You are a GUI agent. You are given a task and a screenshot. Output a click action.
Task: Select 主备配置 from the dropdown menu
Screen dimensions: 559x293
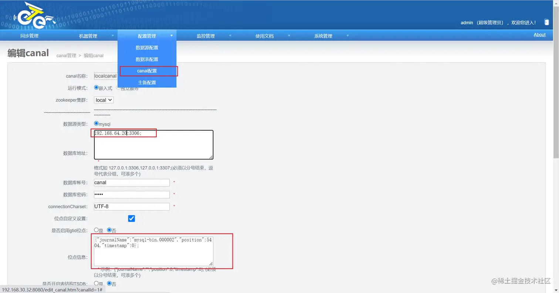147,82
